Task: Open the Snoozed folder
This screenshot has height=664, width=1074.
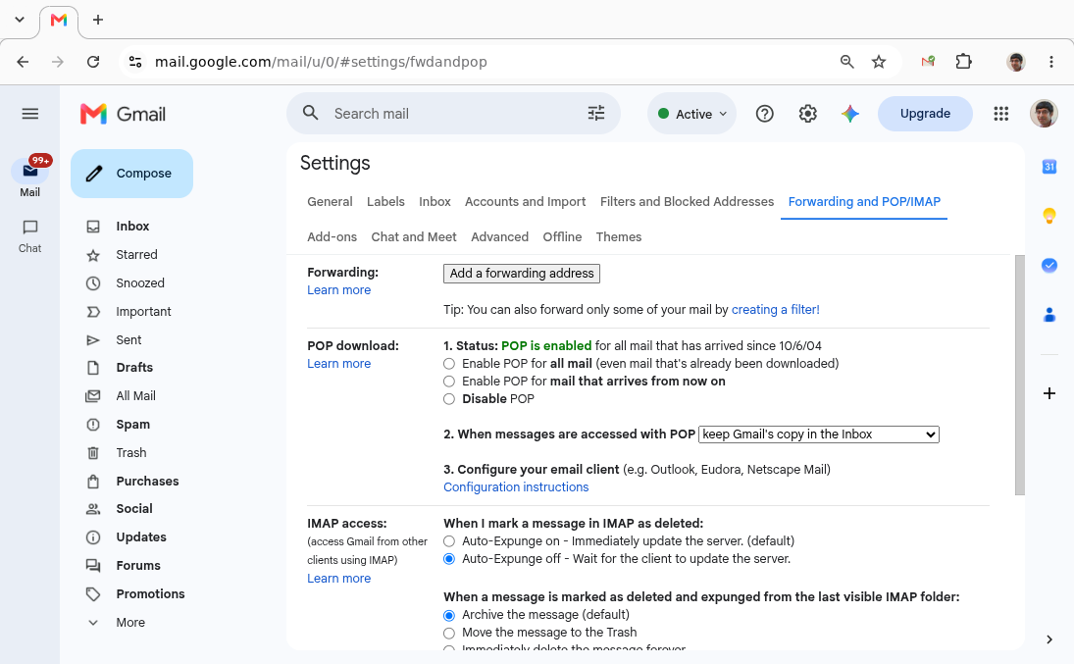Action: coord(139,283)
